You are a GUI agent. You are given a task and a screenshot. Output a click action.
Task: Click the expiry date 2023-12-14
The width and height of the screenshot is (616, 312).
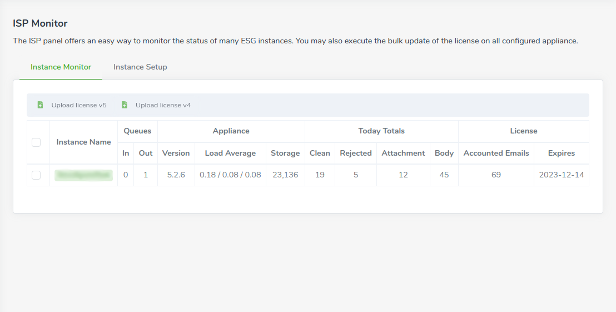(562, 175)
